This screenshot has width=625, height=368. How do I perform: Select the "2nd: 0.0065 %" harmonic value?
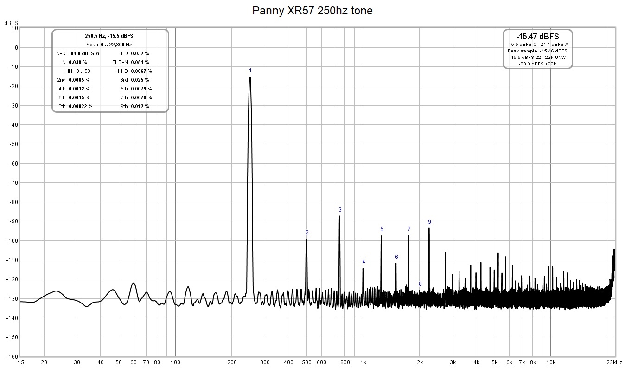coord(73,80)
